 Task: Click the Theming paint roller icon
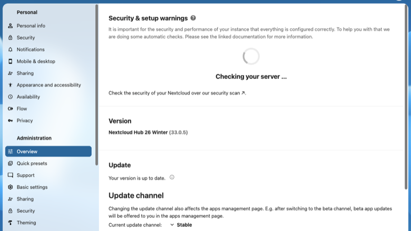[10, 223]
